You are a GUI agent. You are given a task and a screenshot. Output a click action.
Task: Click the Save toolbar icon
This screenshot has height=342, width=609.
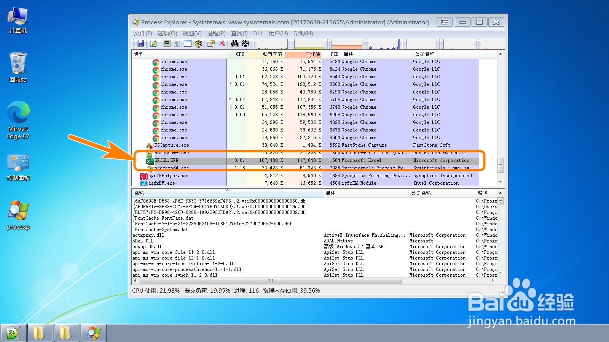pos(140,44)
